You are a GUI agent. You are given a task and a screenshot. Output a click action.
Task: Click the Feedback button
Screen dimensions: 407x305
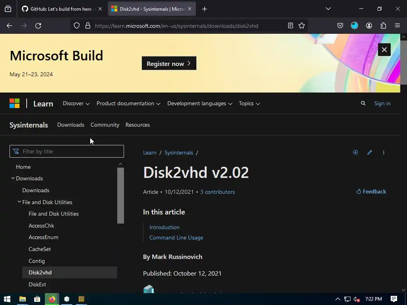371,191
